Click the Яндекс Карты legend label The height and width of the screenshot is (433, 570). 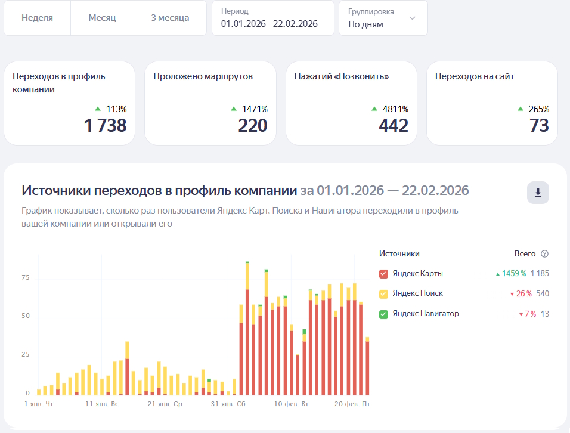coord(418,273)
